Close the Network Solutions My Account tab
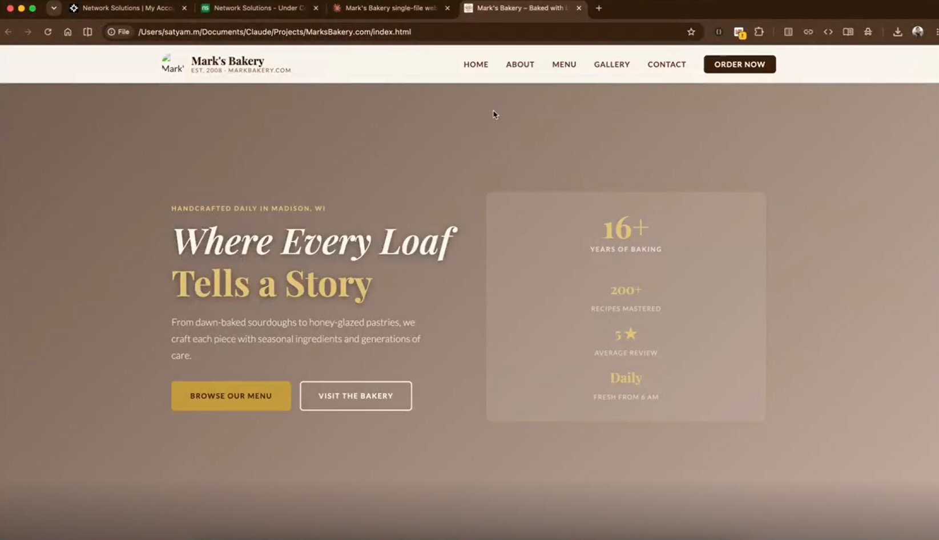 tap(184, 8)
